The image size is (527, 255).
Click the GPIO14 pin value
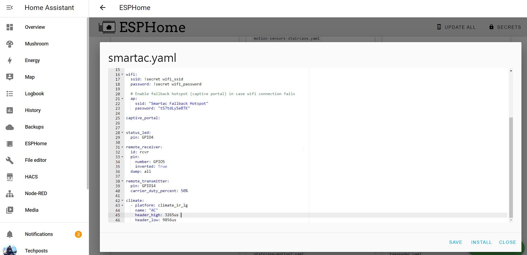(149, 186)
